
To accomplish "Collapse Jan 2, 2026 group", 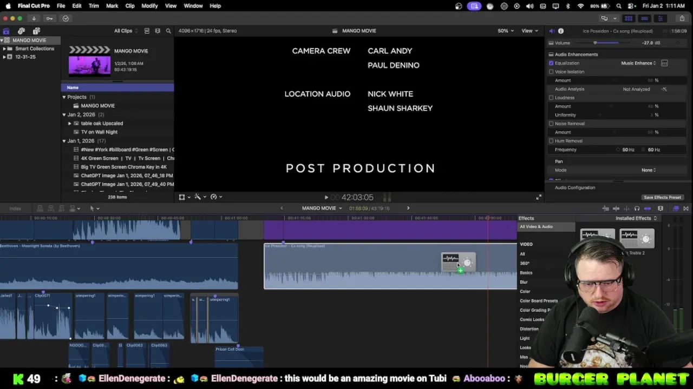I will click(x=64, y=115).
